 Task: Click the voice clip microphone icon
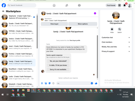point(42,83)
